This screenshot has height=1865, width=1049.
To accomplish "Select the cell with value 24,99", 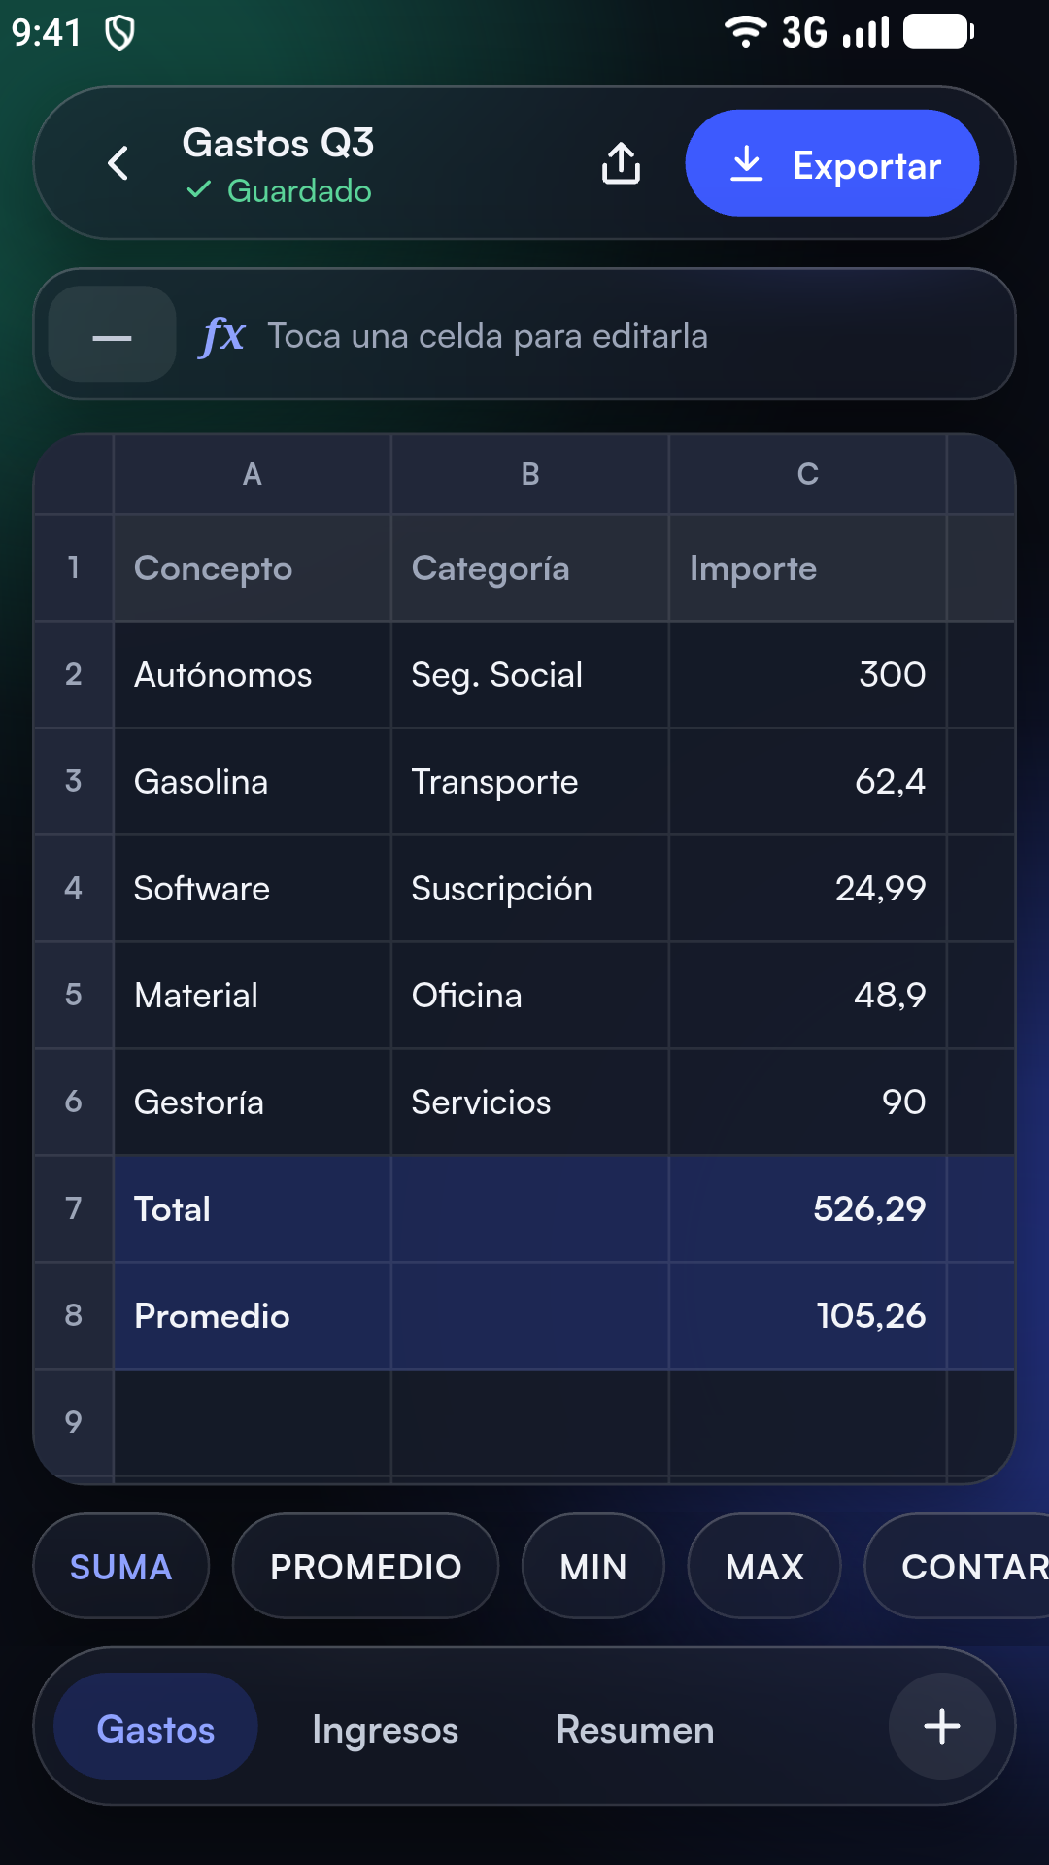I will click(808, 888).
